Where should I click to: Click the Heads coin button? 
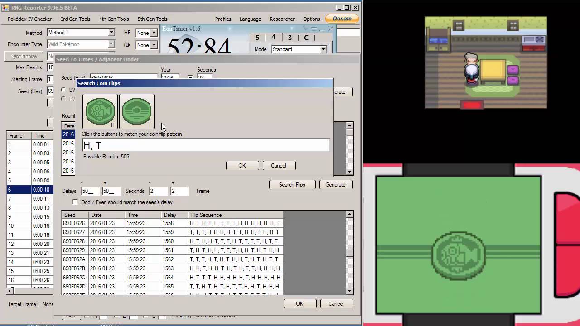coord(100,111)
